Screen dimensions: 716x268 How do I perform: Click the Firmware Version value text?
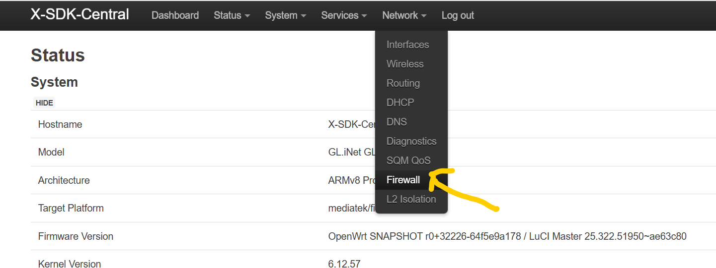tap(507, 236)
